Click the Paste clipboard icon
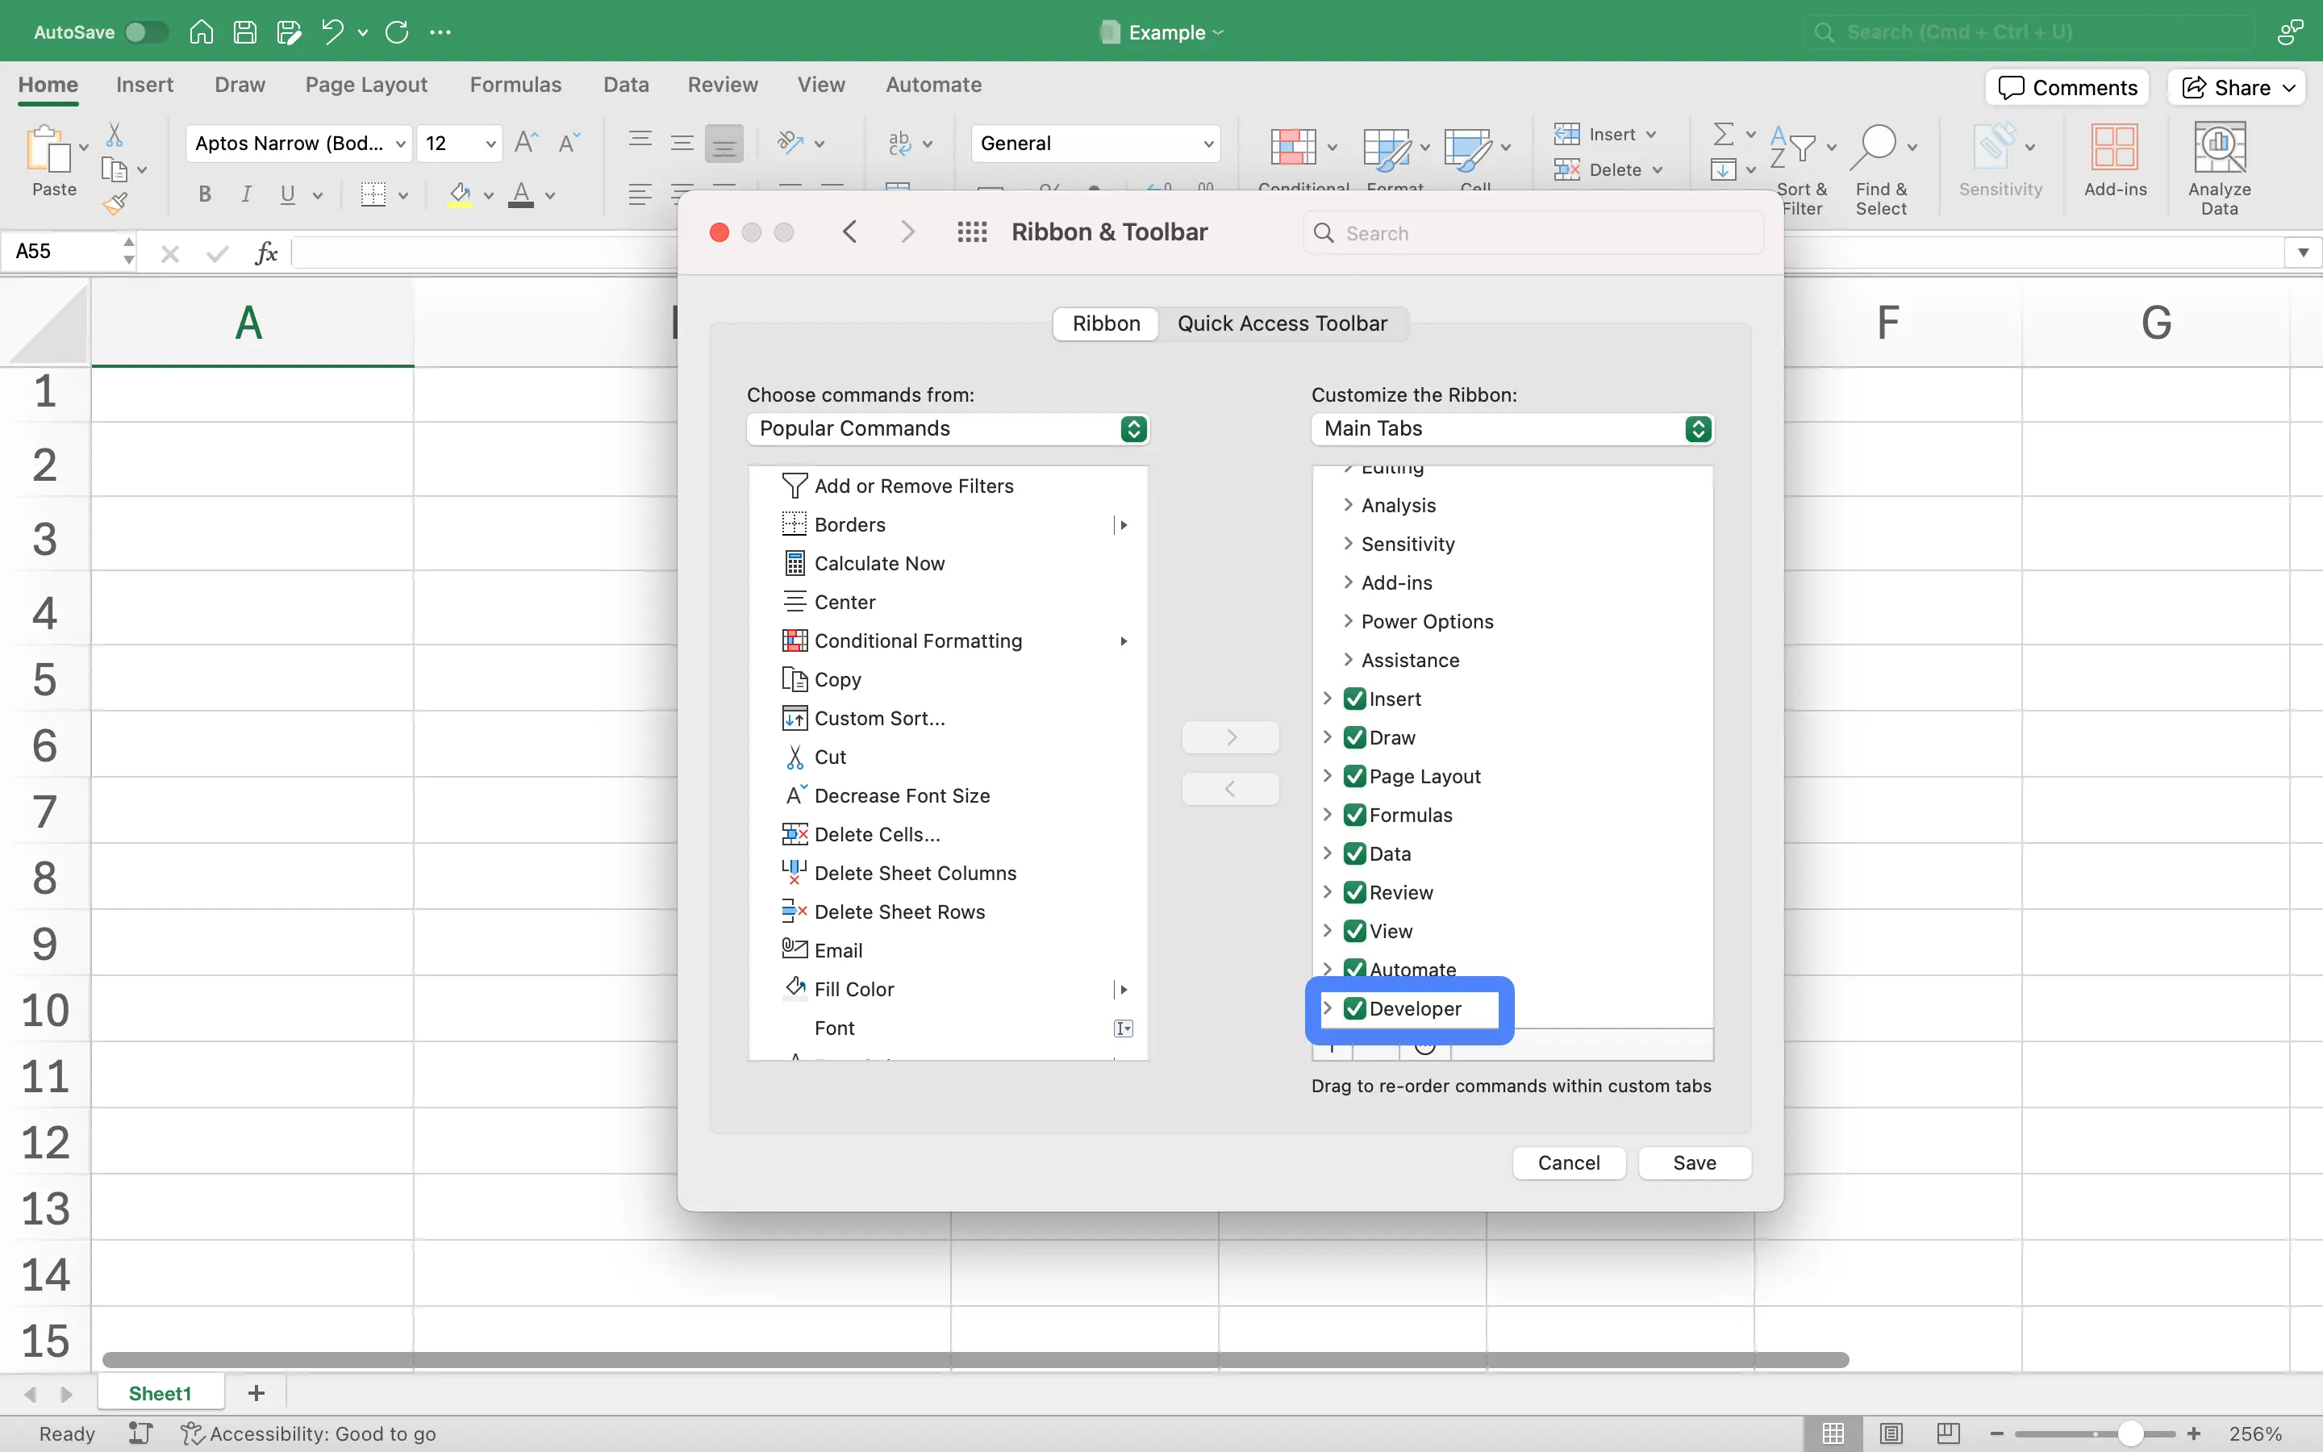 pyautogui.click(x=48, y=150)
